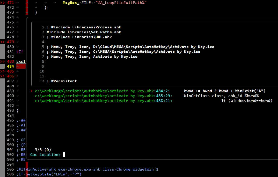The width and height of the screenshot is (278, 177).
Task: Click line number 500 in the gutter
Action: click(x=10, y=145)
